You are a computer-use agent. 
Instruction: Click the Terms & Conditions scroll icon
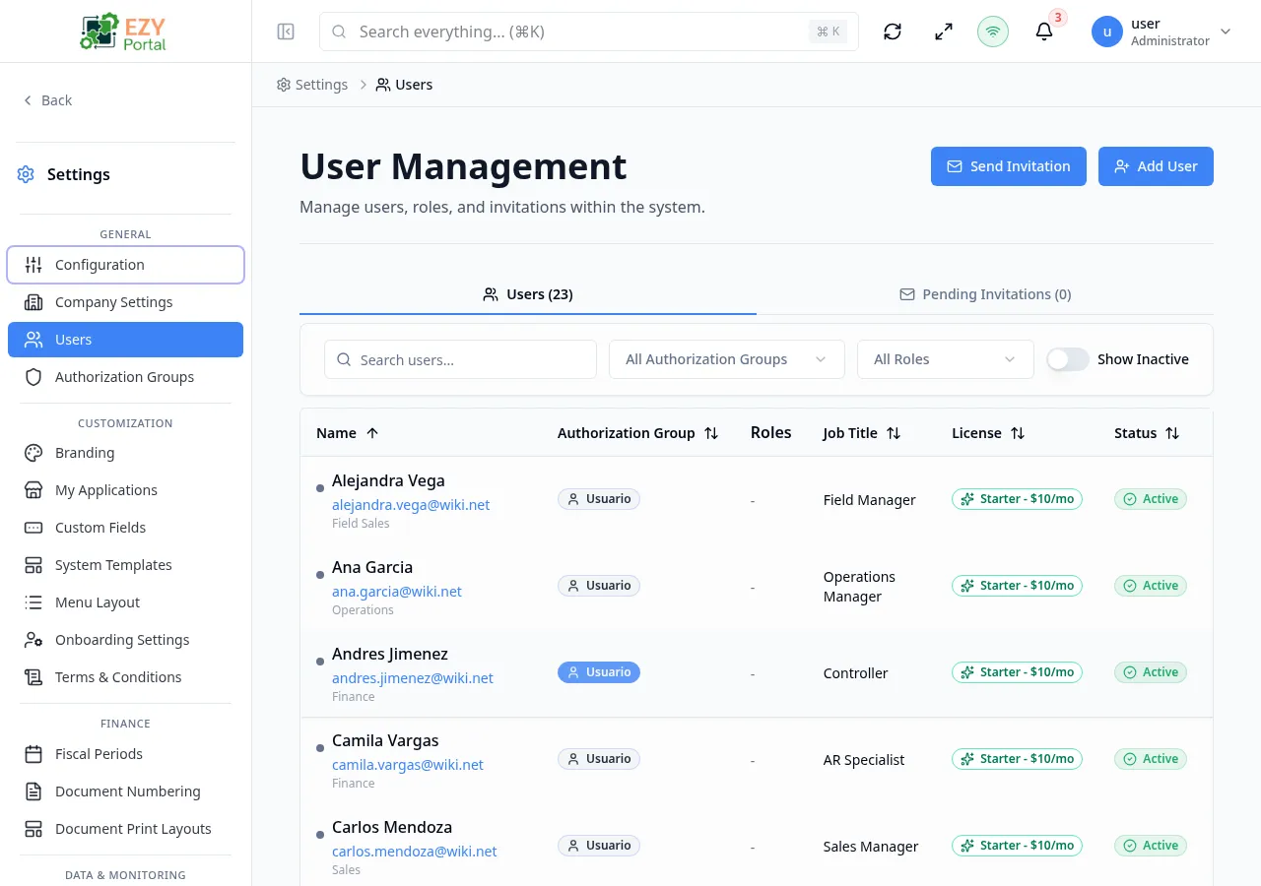pos(33,677)
